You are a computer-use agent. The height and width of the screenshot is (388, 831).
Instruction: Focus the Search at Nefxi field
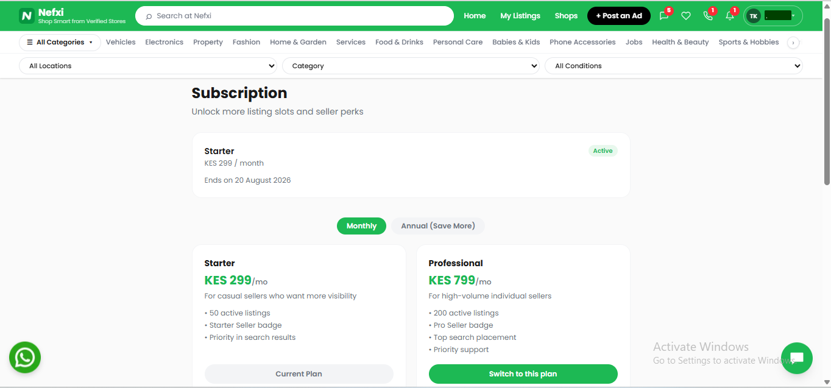click(x=294, y=16)
